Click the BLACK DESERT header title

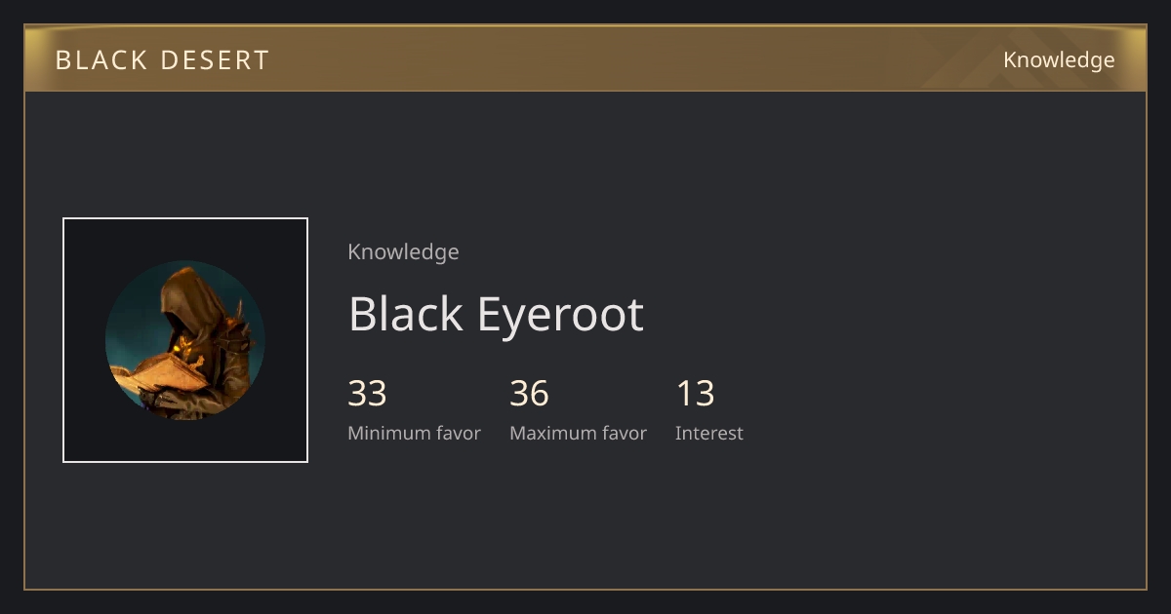click(x=162, y=60)
